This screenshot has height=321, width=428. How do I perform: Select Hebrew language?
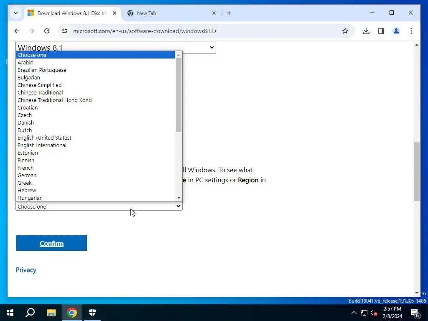95,190
